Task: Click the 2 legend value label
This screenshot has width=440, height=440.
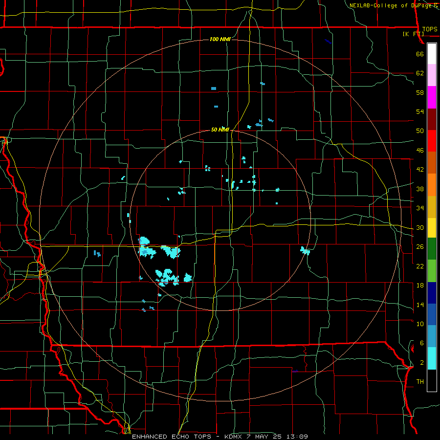Action: [422, 362]
